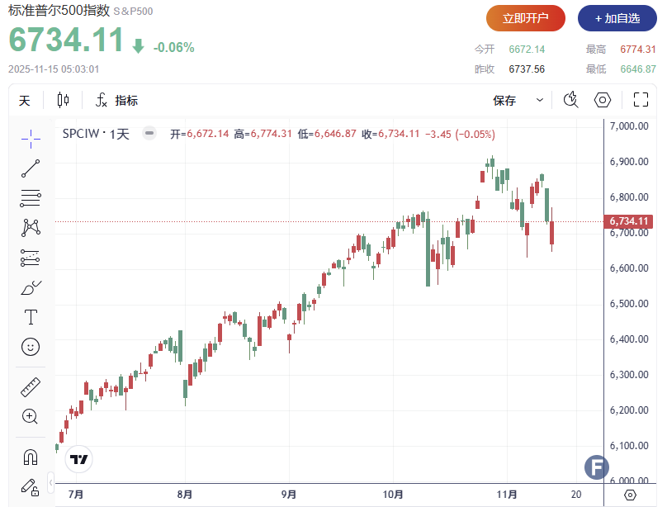Open the Fibonacci retracement tool
Image resolution: width=667 pixels, height=507 pixels.
(31, 198)
